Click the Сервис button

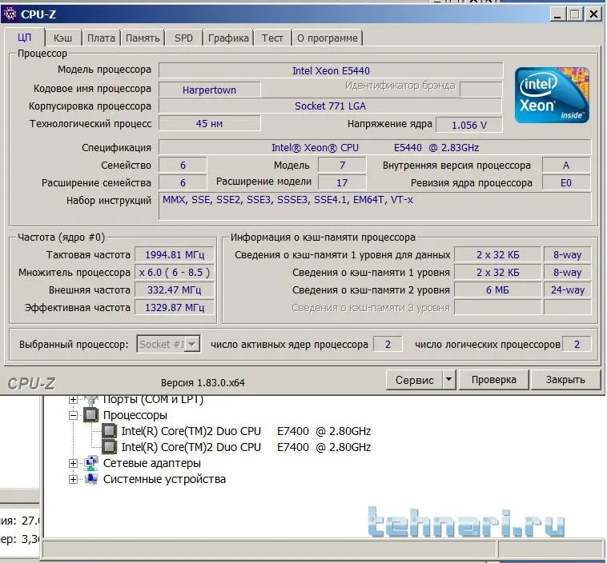click(414, 380)
